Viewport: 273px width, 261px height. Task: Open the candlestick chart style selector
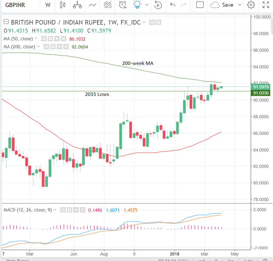click(63, 5)
